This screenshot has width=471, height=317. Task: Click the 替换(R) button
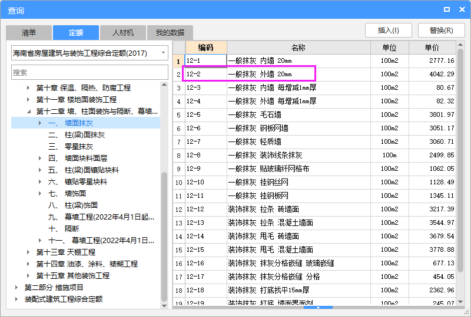click(441, 31)
